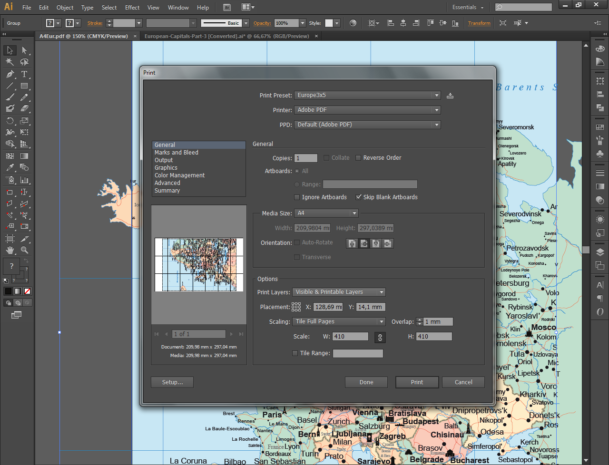This screenshot has height=465, width=609.
Task: Open the Media Size dropdown
Action: coord(354,213)
